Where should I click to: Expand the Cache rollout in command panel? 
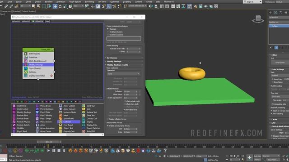coord(279,119)
